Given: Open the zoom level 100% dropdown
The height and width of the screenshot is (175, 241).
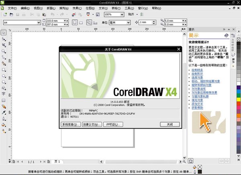Looking at the screenshot, I should click(122, 14).
